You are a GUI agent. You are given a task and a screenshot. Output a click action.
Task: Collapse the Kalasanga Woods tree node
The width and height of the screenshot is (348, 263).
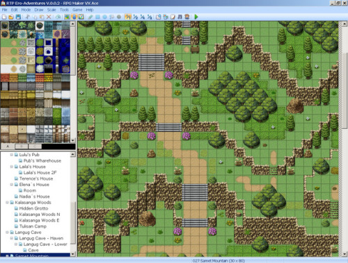7,203
